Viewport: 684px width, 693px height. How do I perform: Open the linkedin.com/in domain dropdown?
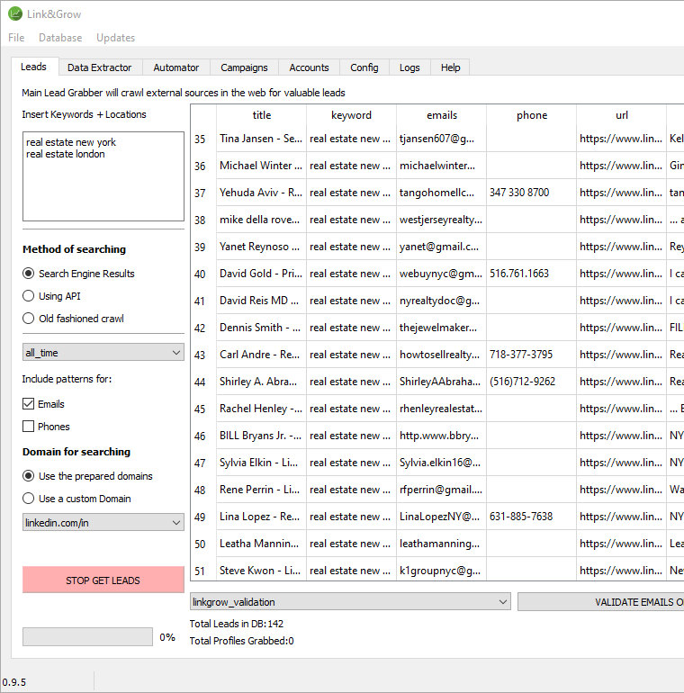[x=103, y=523]
